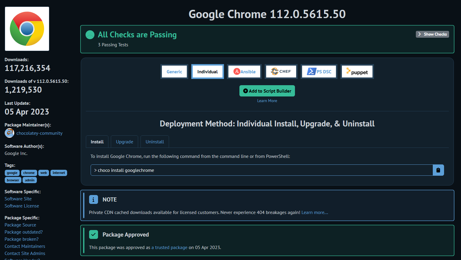
Task: Select the Ansible deployment method icon
Action: (244, 71)
